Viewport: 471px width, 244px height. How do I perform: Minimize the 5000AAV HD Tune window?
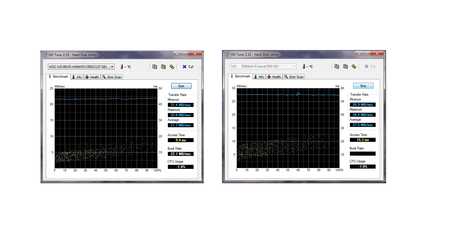click(359, 53)
